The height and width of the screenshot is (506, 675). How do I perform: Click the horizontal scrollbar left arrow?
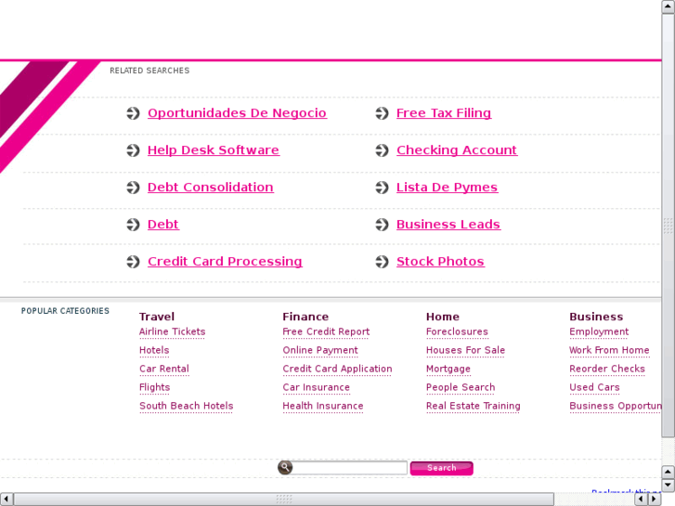point(6,500)
